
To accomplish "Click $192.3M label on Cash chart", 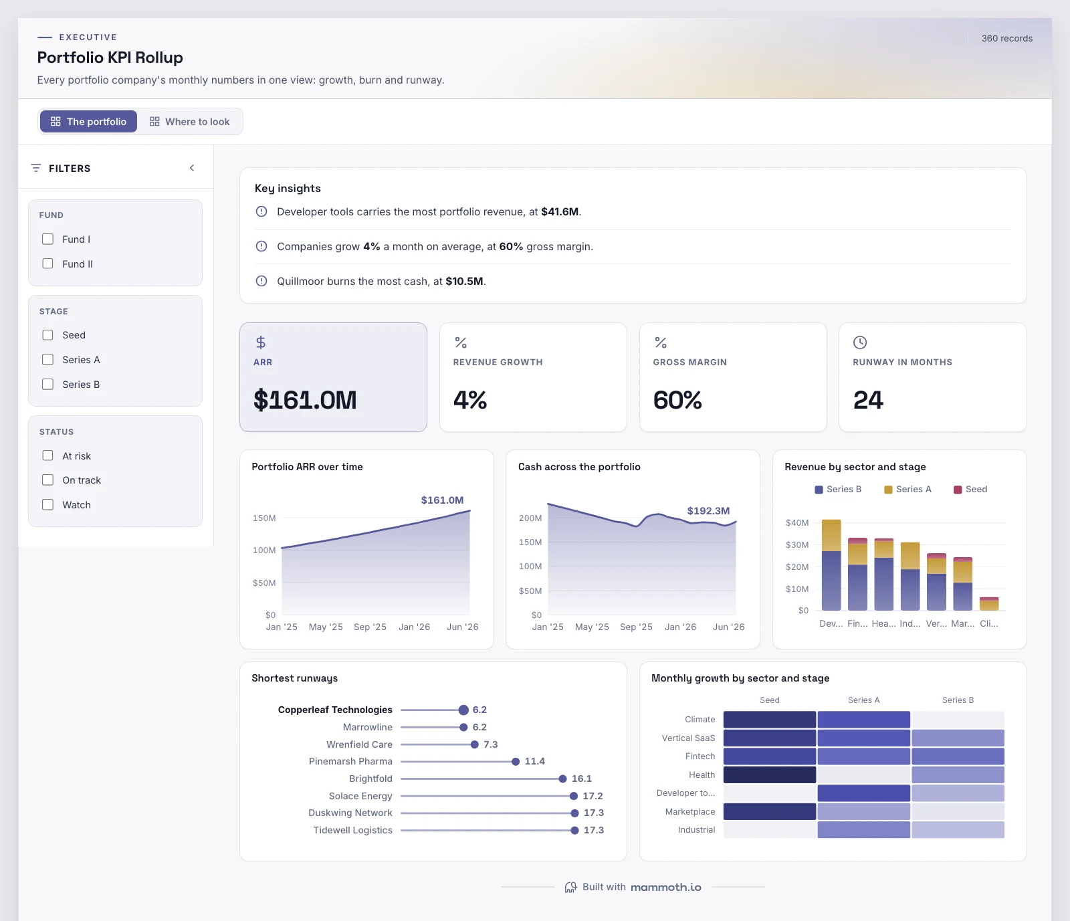I will (708, 510).
